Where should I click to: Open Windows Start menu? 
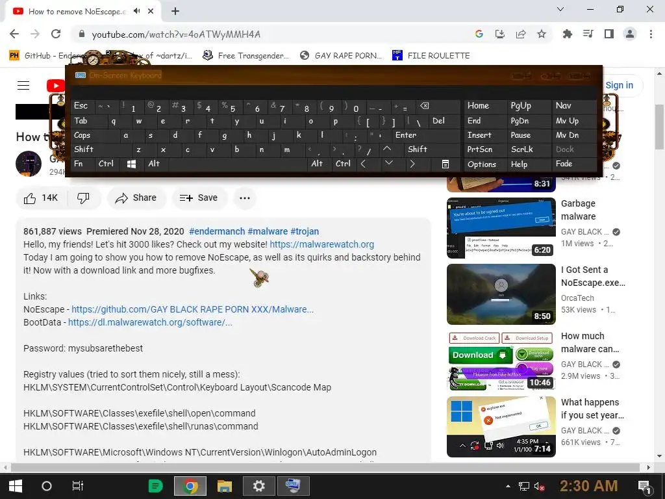[x=16, y=486]
